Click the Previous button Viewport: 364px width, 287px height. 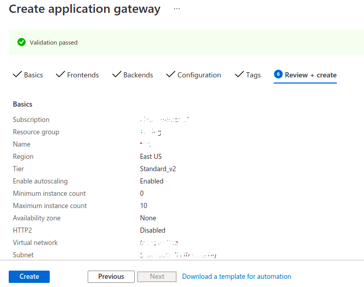click(111, 277)
